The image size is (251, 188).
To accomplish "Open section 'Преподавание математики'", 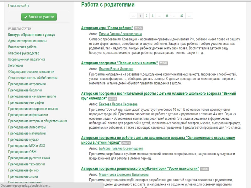I will tap(27, 133).
